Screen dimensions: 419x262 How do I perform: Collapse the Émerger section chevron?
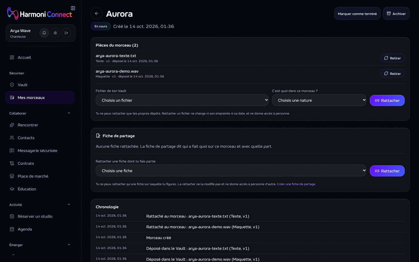[x=69, y=245]
